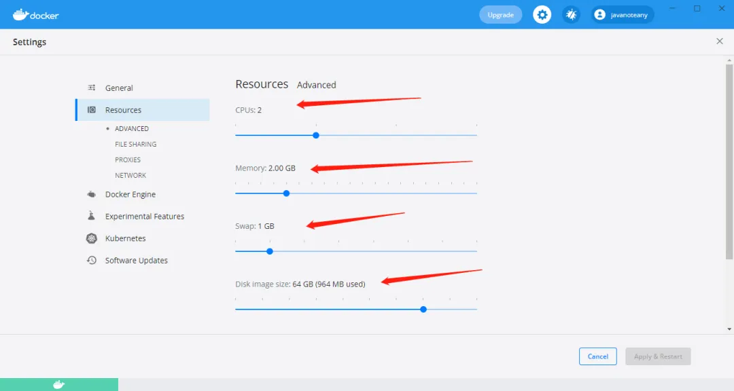The width and height of the screenshot is (734, 391).
Task: Click the Docker Engine icon
Action: (92, 194)
